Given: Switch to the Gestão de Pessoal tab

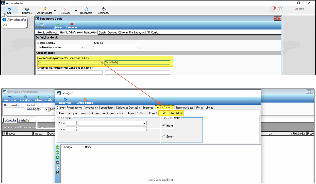Looking at the screenshot, I should point(47,33).
